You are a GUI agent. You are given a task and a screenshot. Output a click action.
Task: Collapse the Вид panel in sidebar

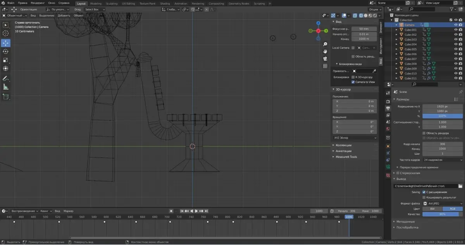(x=334, y=22)
